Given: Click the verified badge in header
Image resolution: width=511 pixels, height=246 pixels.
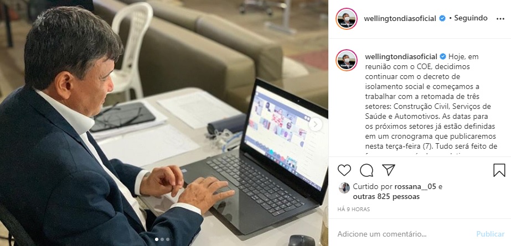Looking at the screenshot, I should (x=442, y=19).
